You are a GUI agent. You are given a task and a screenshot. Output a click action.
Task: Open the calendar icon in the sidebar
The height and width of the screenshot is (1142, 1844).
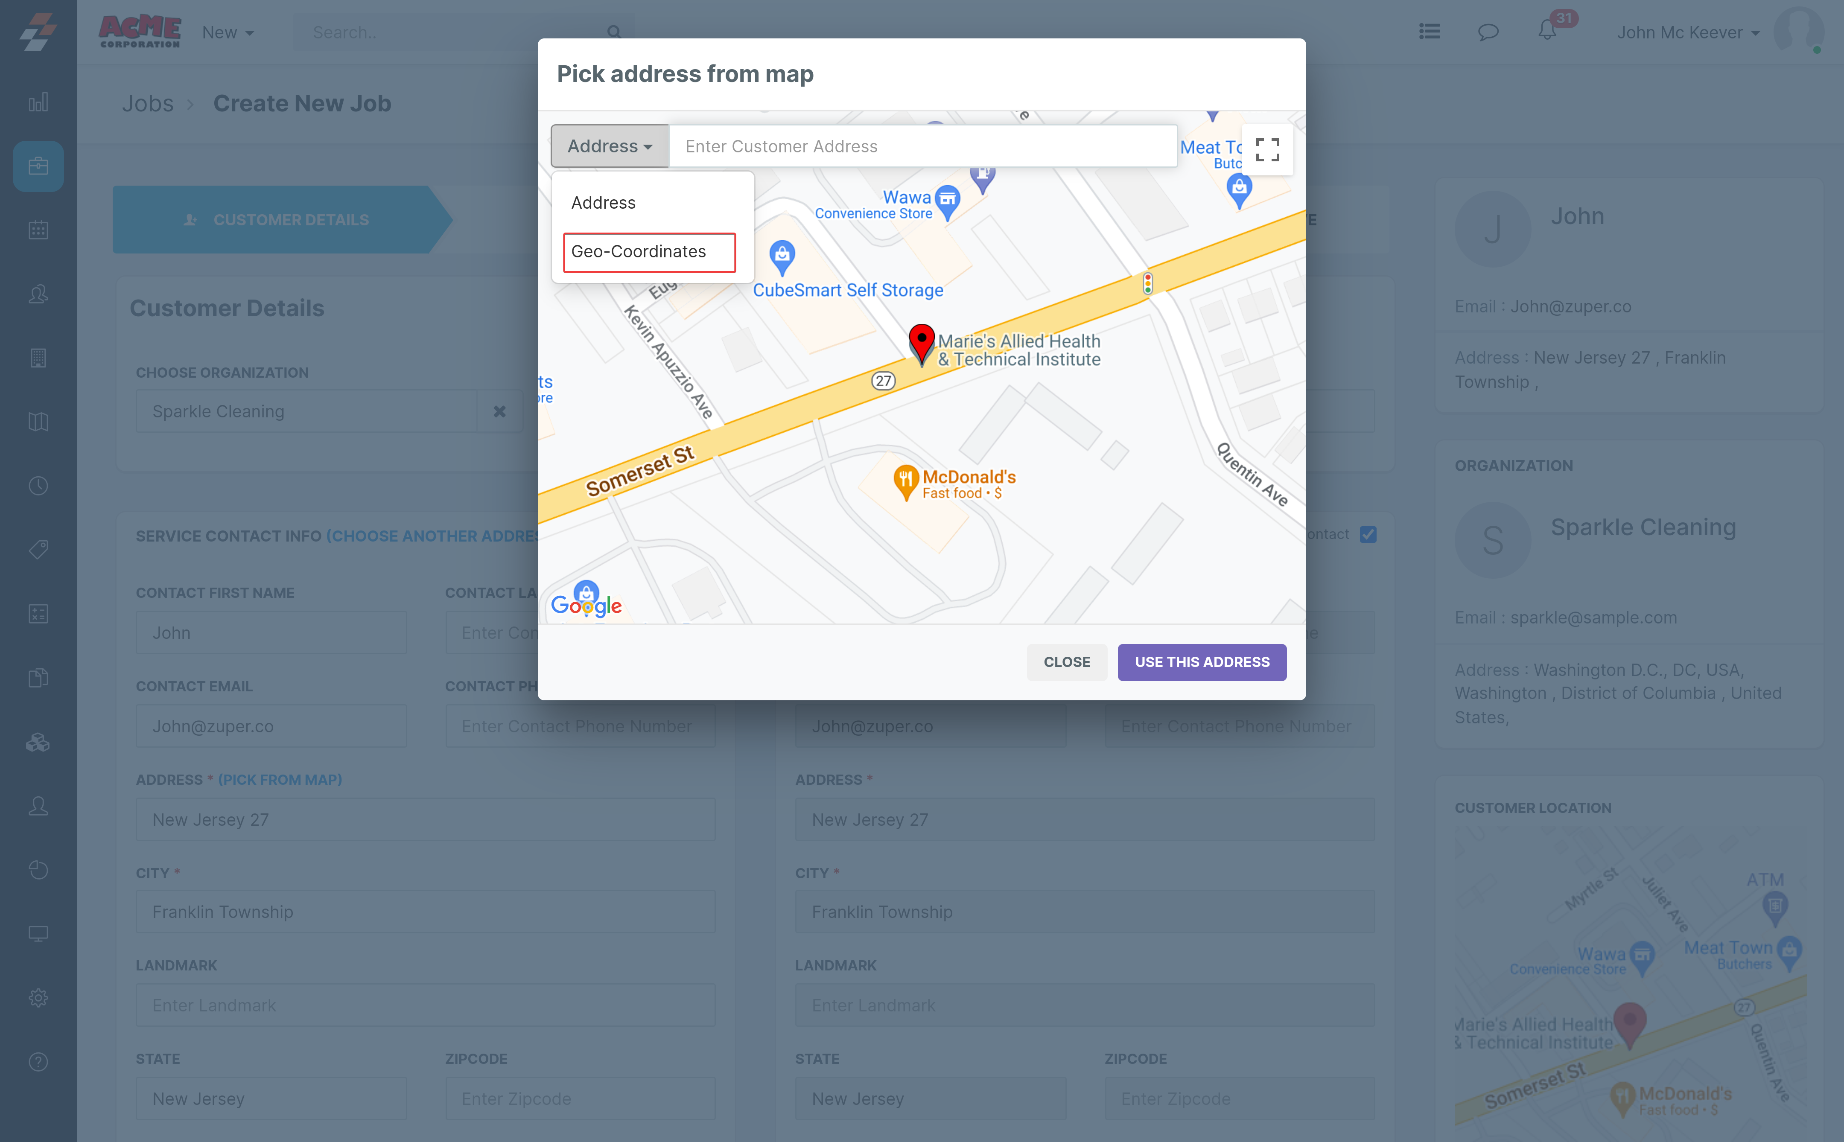pyautogui.click(x=38, y=230)
